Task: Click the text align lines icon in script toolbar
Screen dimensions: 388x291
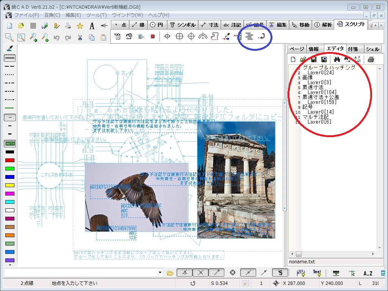Action: (249, 36)
